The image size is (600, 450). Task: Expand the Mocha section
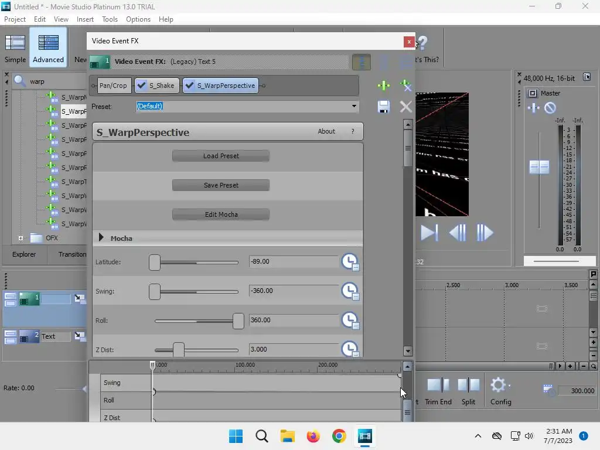click(x=101, y=238)
